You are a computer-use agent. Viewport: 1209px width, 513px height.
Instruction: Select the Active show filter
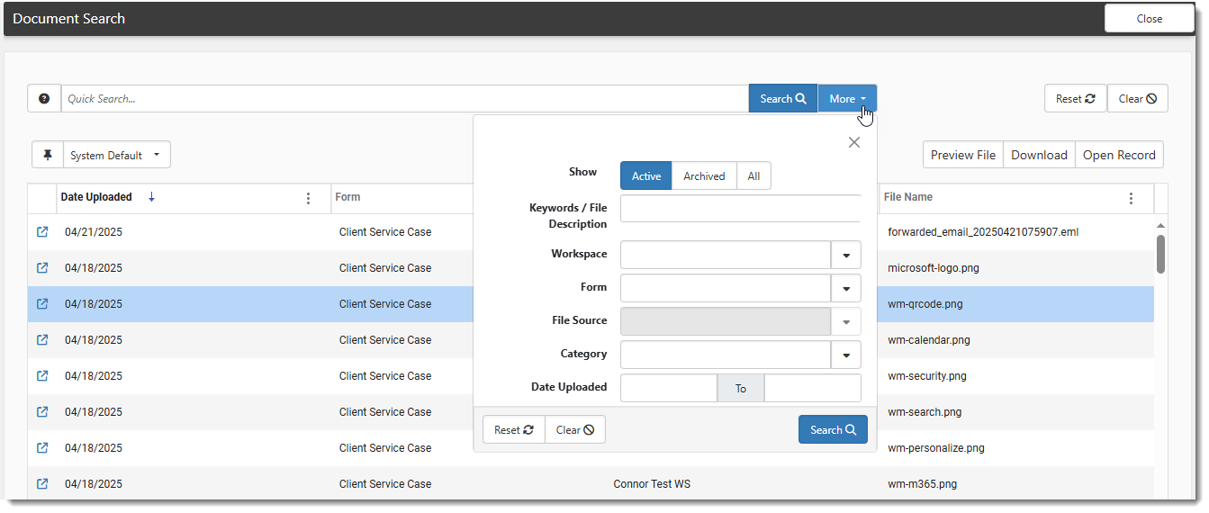[x=645, y=176]
